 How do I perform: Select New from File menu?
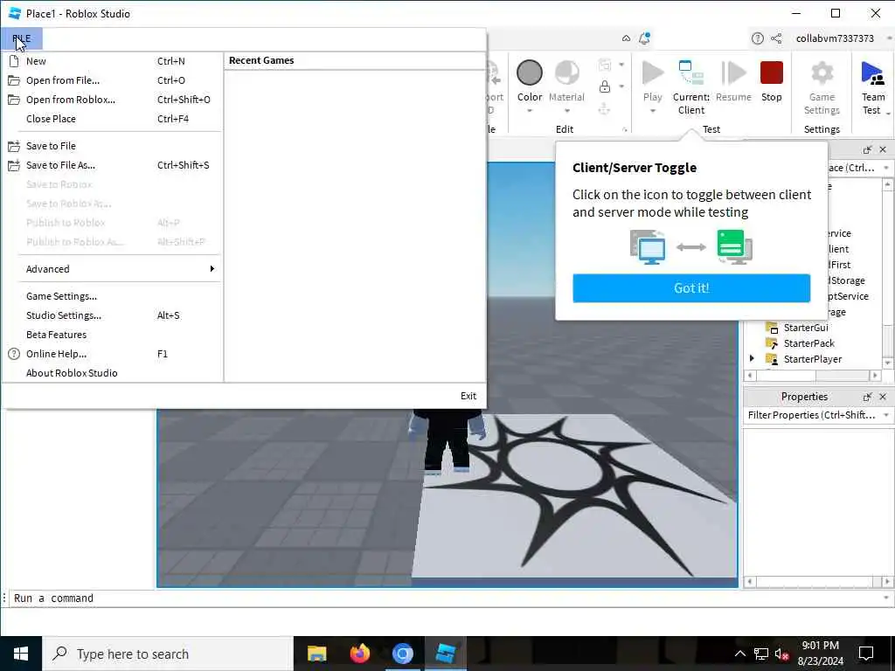[113, 61]
